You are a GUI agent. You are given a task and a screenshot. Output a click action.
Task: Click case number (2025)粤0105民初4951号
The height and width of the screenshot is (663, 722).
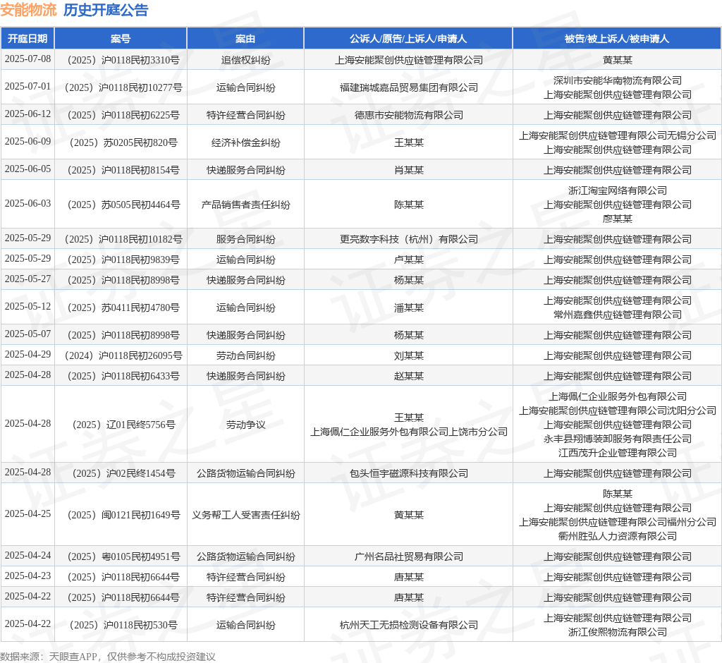point(123,557)
